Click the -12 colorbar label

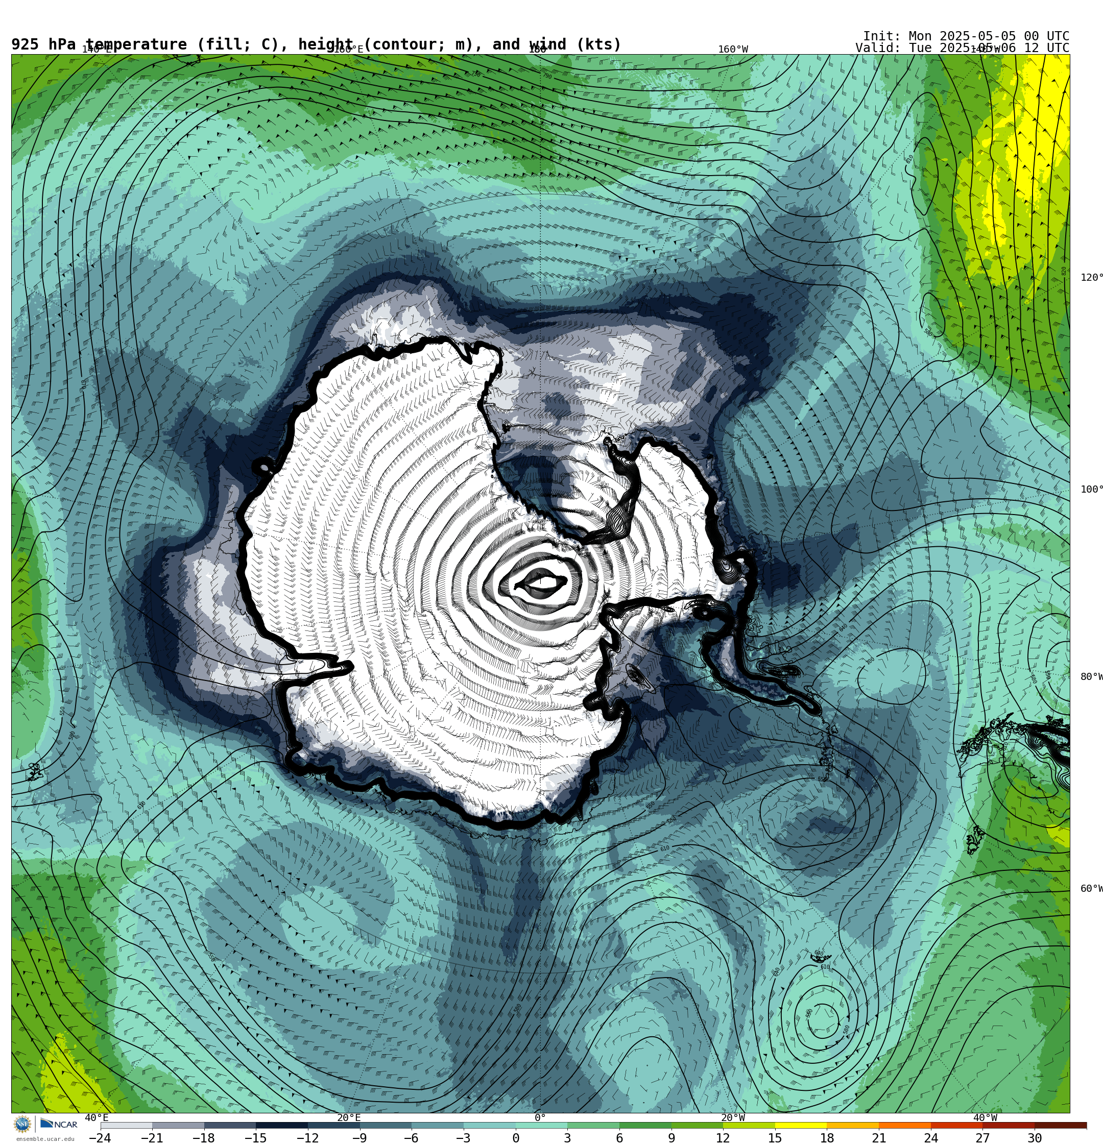point(307,1138)
